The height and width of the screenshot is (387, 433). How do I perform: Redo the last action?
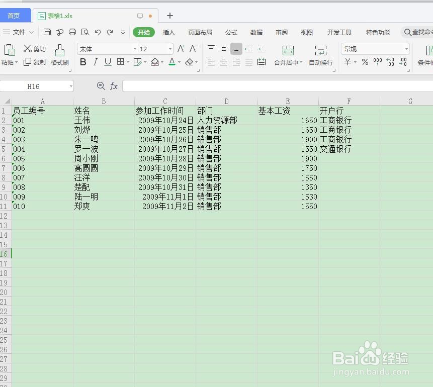click(110, 32)
